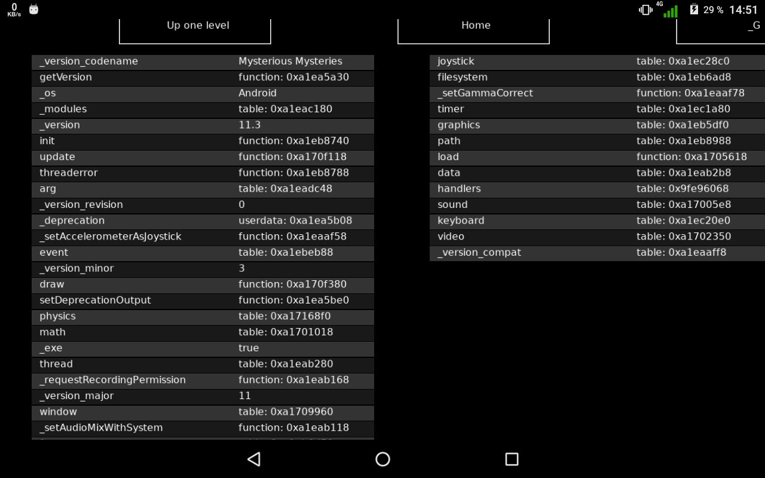Tap the vibrate mode icon in status bar
The width and height of the screenshot is (765, 478).
645,10
